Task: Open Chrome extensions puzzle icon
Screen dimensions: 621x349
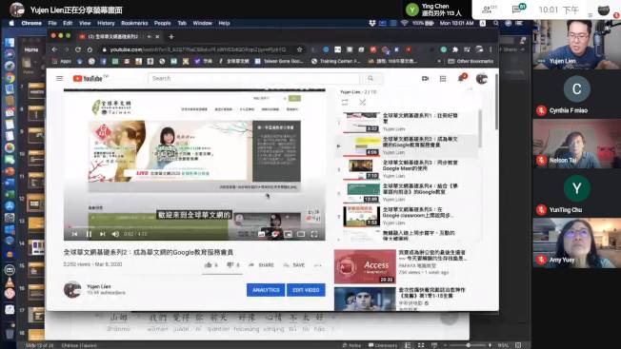Action: click(x=454, y=49)
